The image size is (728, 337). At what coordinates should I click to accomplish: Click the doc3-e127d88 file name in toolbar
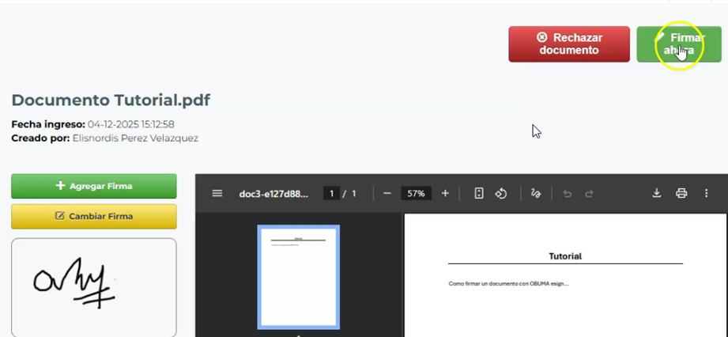[273, 194]
